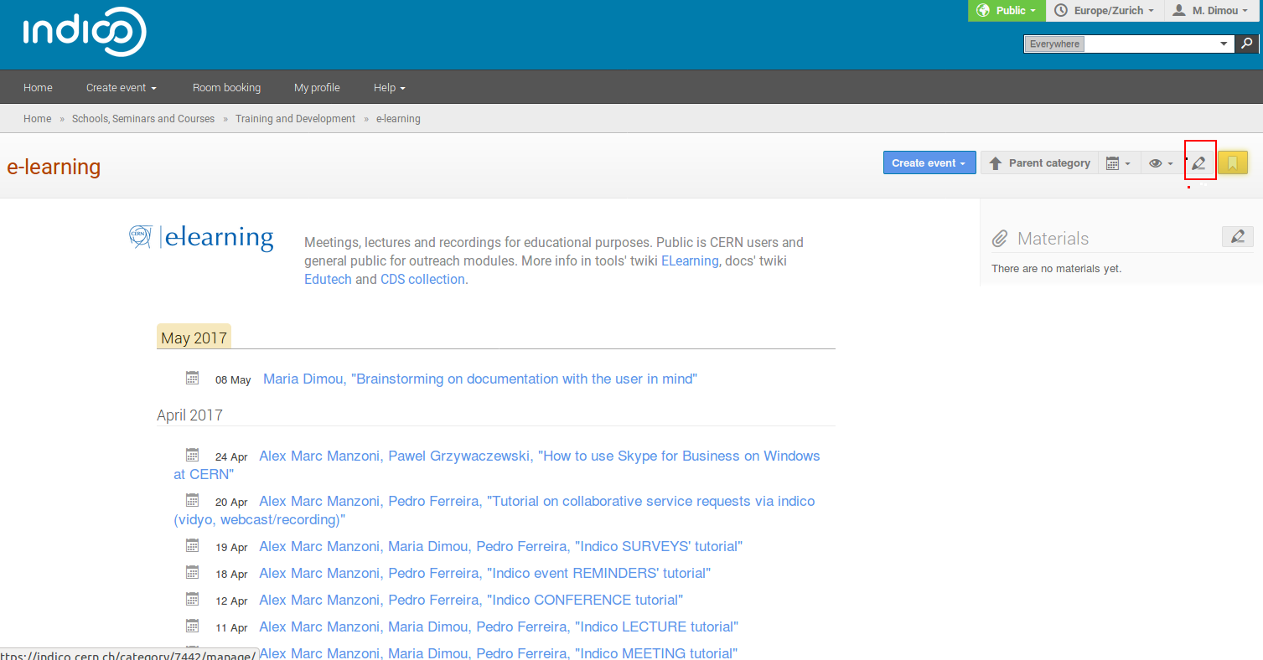
Task: Click the yellow bookmark favorite button
Action: (1233, 162)
